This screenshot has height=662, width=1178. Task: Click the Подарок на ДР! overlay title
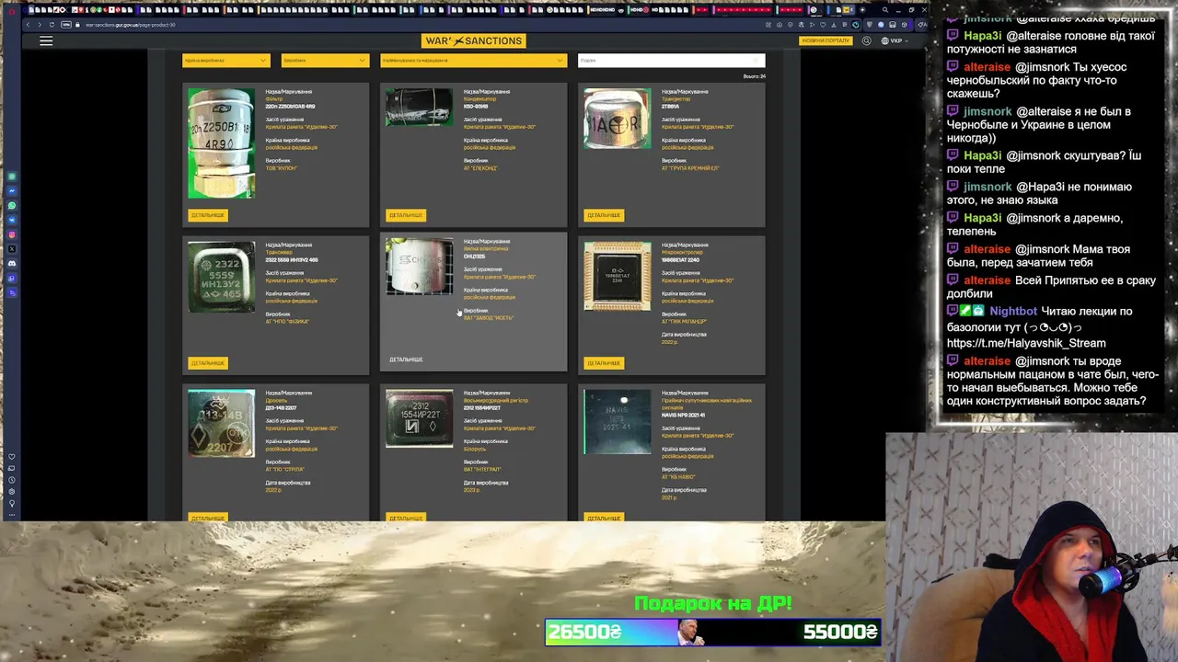(x=713, y=604)
